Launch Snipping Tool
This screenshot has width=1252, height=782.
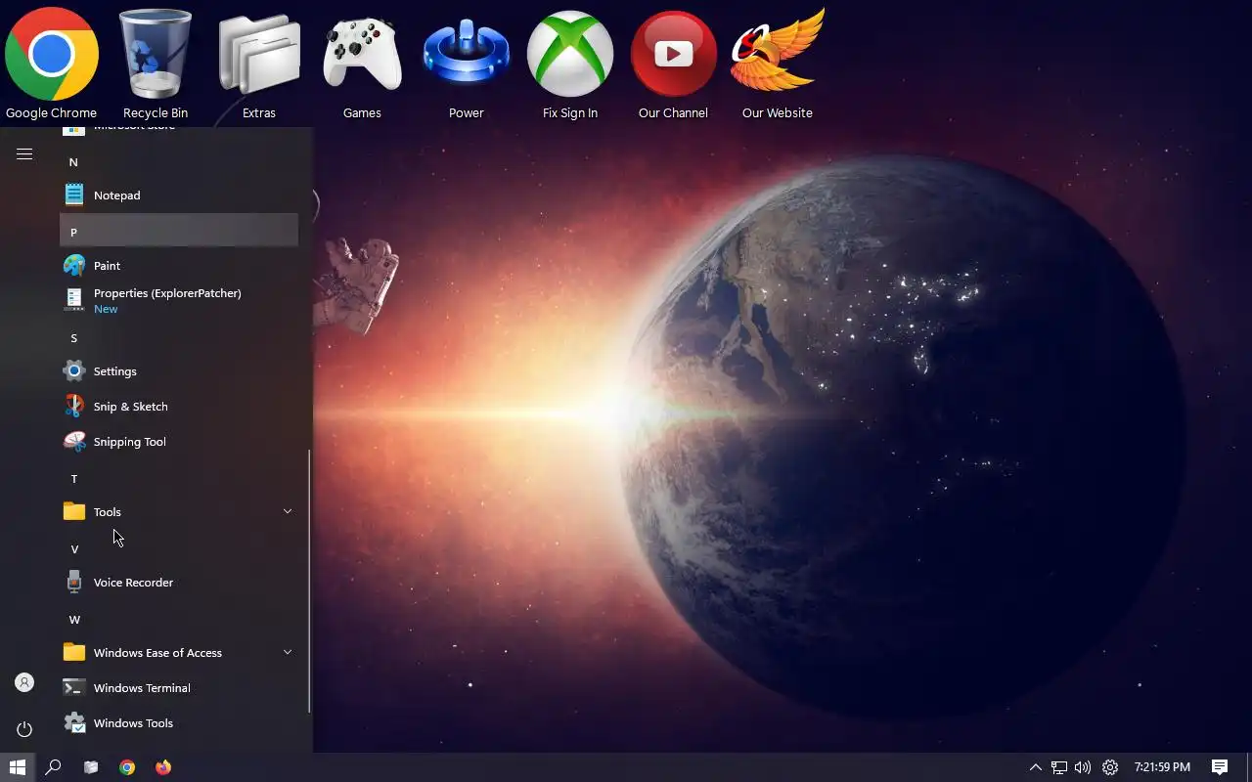coord(179,442)
